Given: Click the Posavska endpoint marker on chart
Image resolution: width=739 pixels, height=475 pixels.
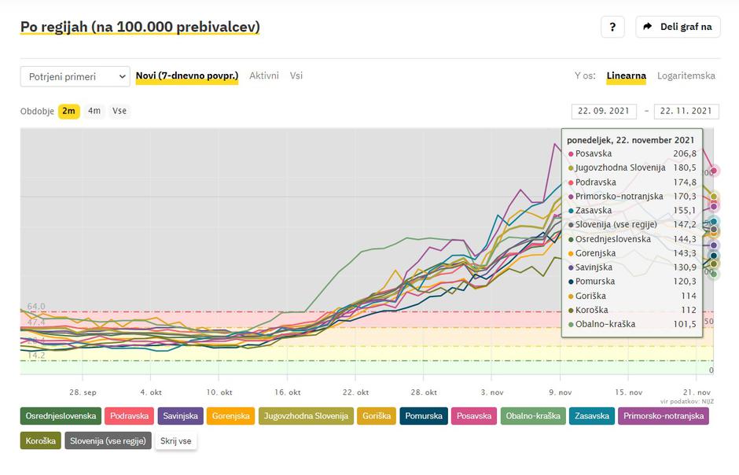Looking at the screenshot, I should pos(714,171).
